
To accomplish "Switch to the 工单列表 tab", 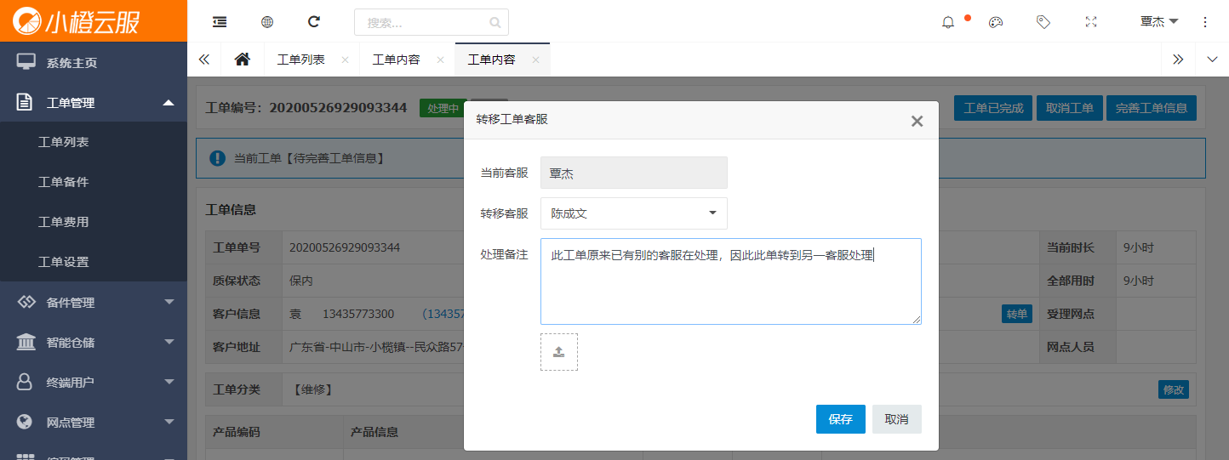I will point(301,60).
